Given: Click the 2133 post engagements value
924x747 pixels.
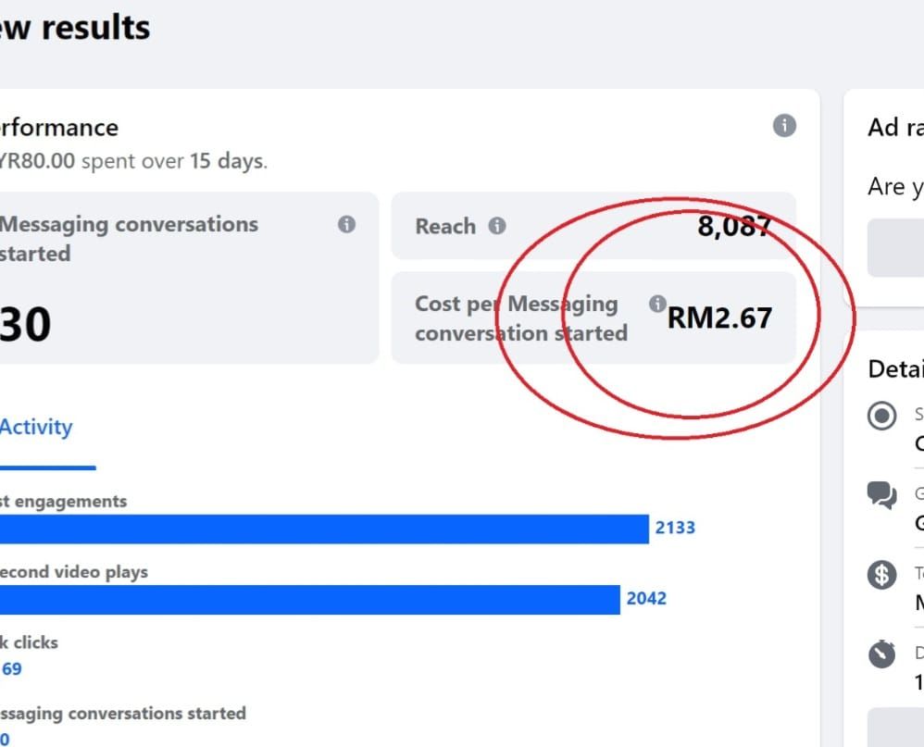Looking at the screenshot, I should point(675,528).
